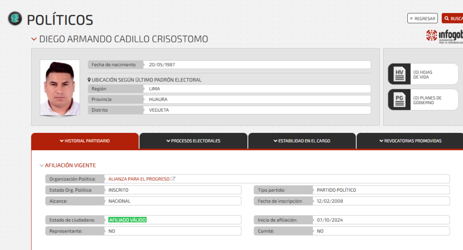Open the Estabilidad en el Cargo tab
463x250 pixels.
pos(302,141)
